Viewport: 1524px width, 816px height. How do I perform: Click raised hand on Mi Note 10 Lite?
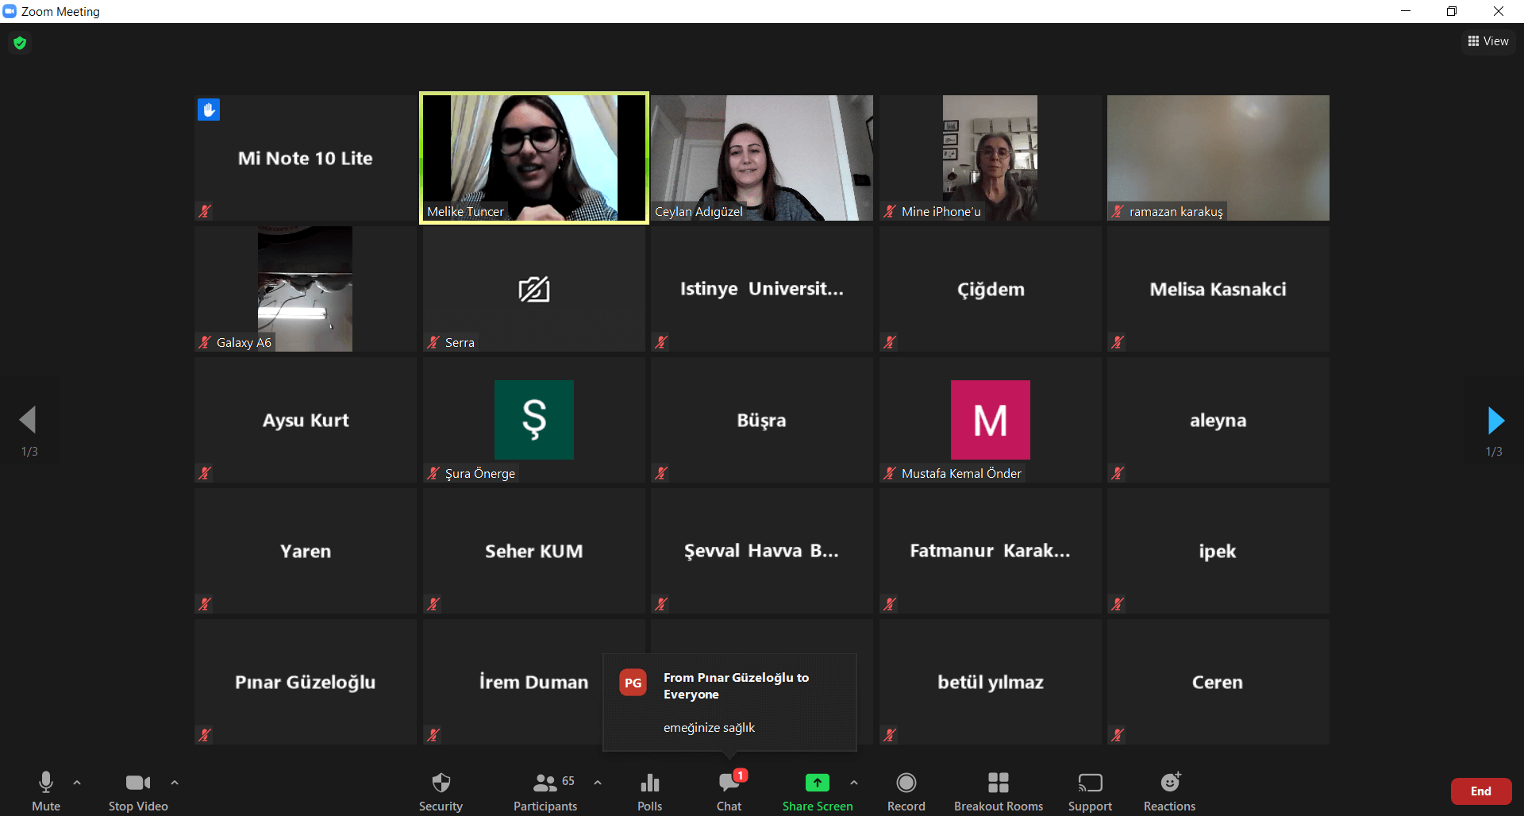209,110
